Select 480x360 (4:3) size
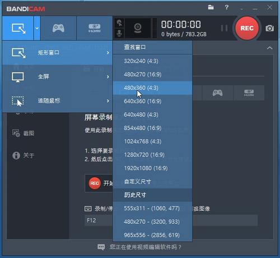Image resolution: width=280 pixels, height=258 pixels. pyautogui.click(x=152, y=88)
